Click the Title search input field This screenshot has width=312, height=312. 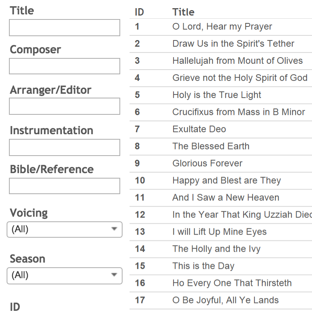point(65,28)
